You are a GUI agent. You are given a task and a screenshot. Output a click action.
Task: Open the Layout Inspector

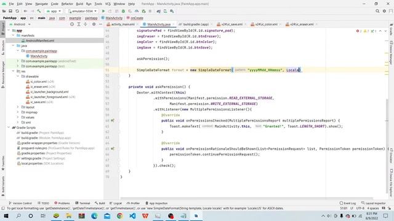click(x=374, y=203)
